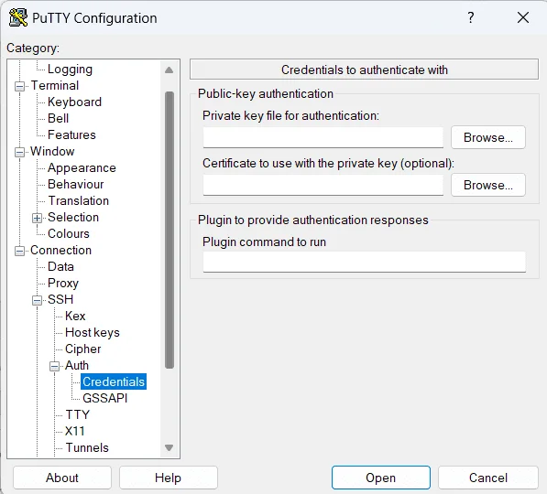Select the Translation category
Screen dimensions: 547x494
[79, 200]
